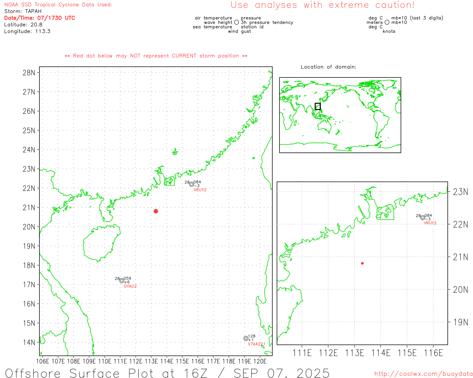The image size is (473, 378).
Task: Click the red 'OYAU2' station label
Action: click(130, 286)
